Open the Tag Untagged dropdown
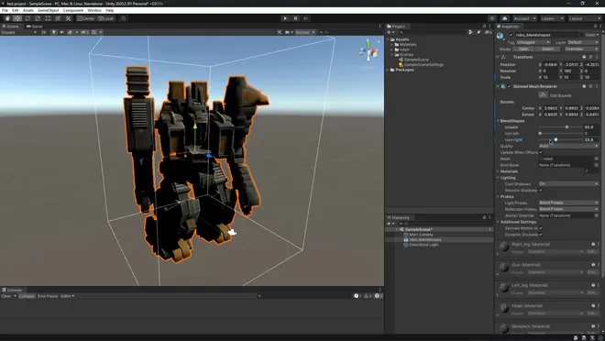The image size is (605, 341). [533, 42]
